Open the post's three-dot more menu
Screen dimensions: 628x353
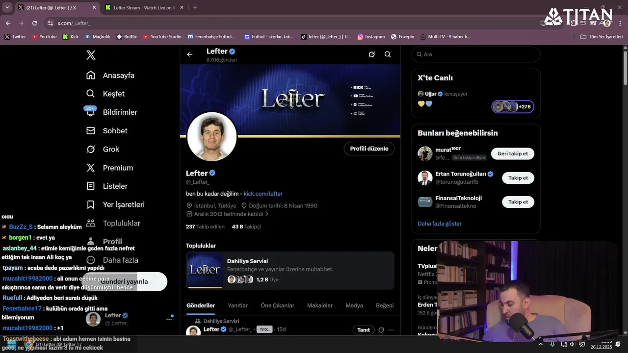(391, 330)
